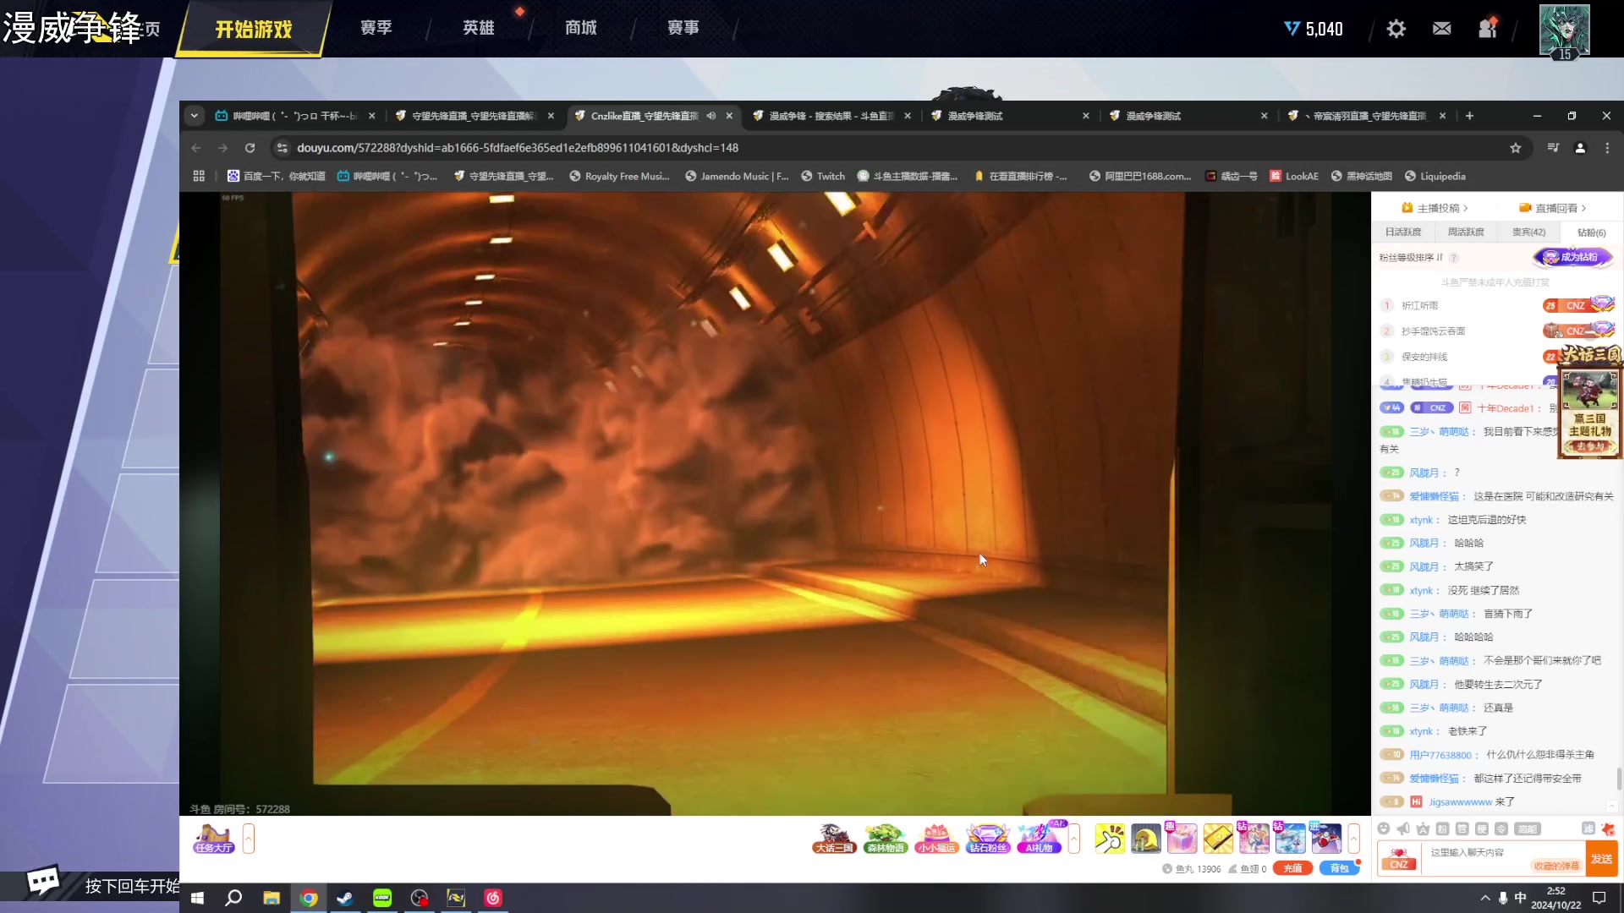Open Liquipedia bookmark

[1435, 176]
